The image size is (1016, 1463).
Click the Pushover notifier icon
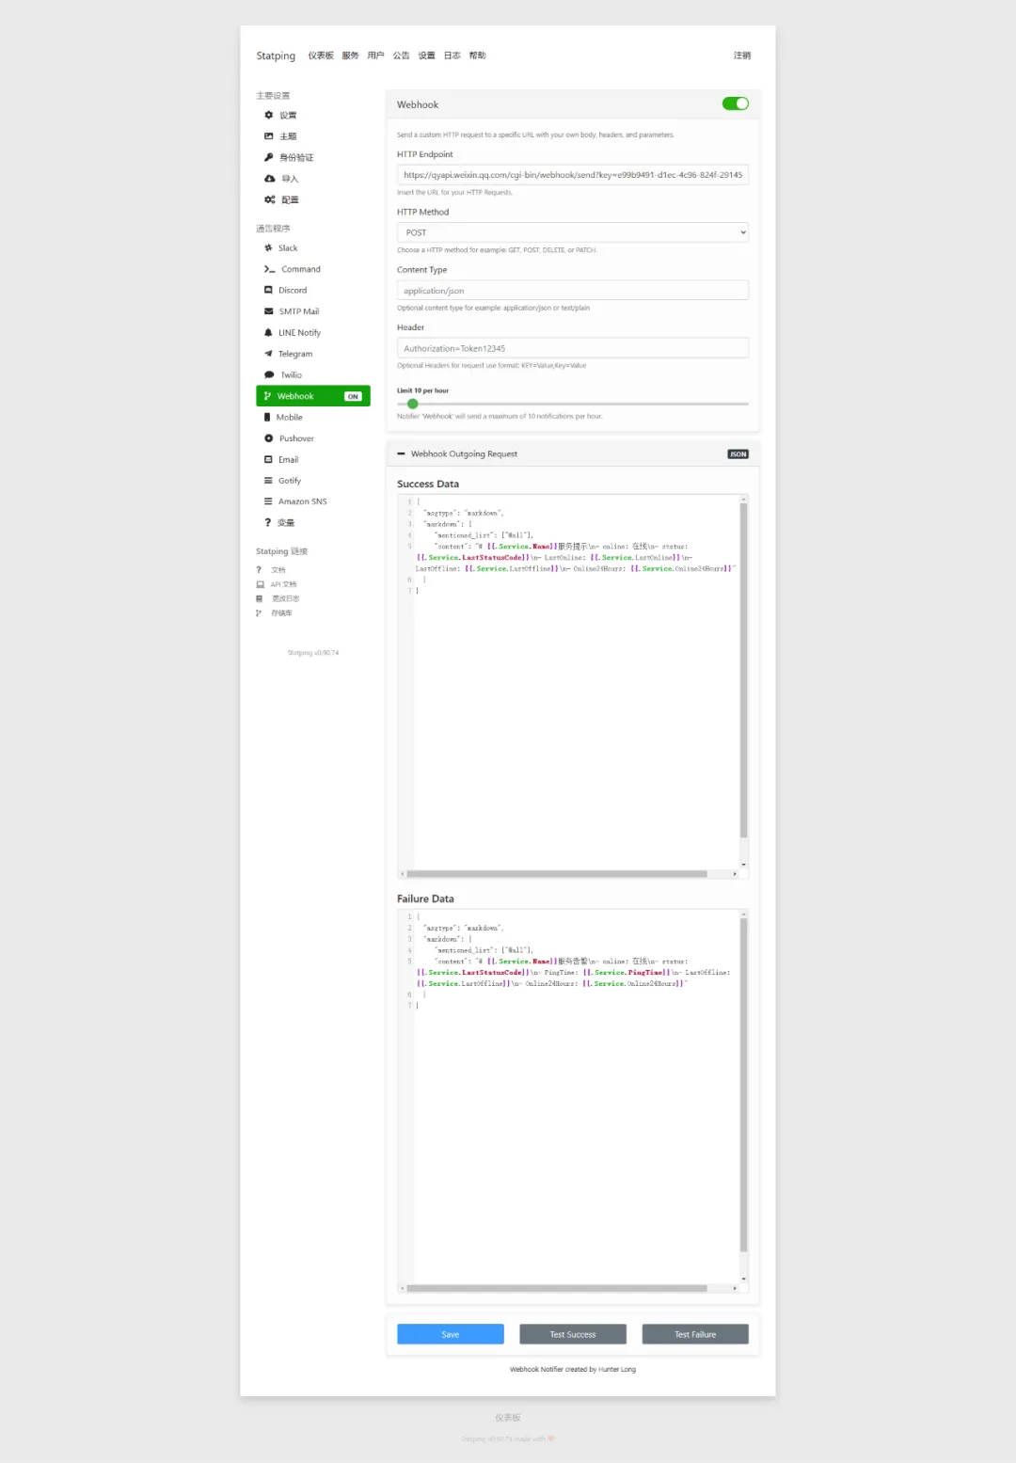point(268,438)
